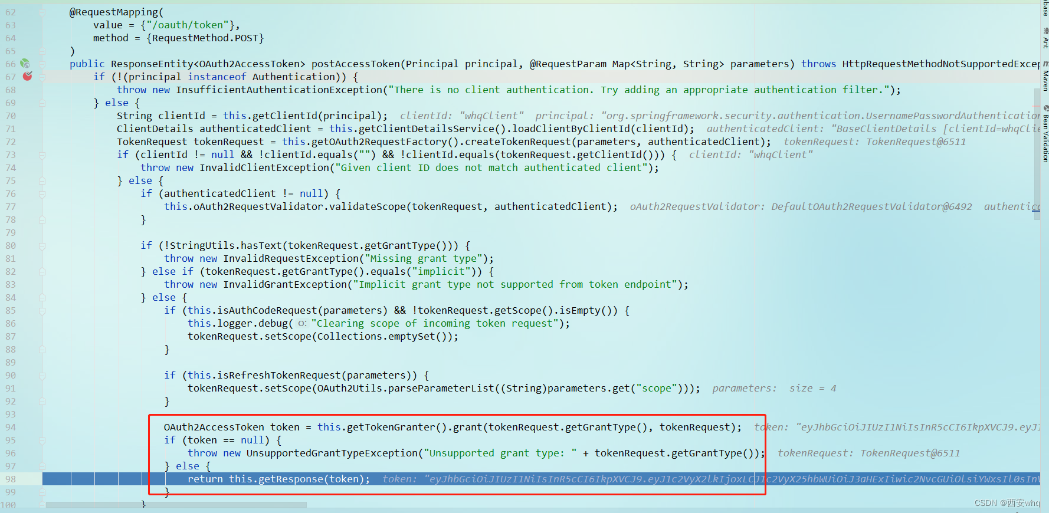
Task: Collapse the clientId check fold on line 73
Action: click(42, 154)
